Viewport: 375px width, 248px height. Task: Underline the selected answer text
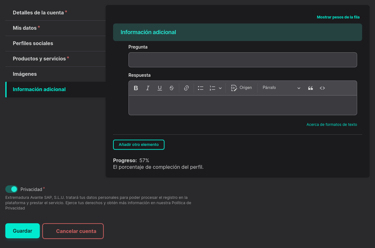tap(160, 88)
